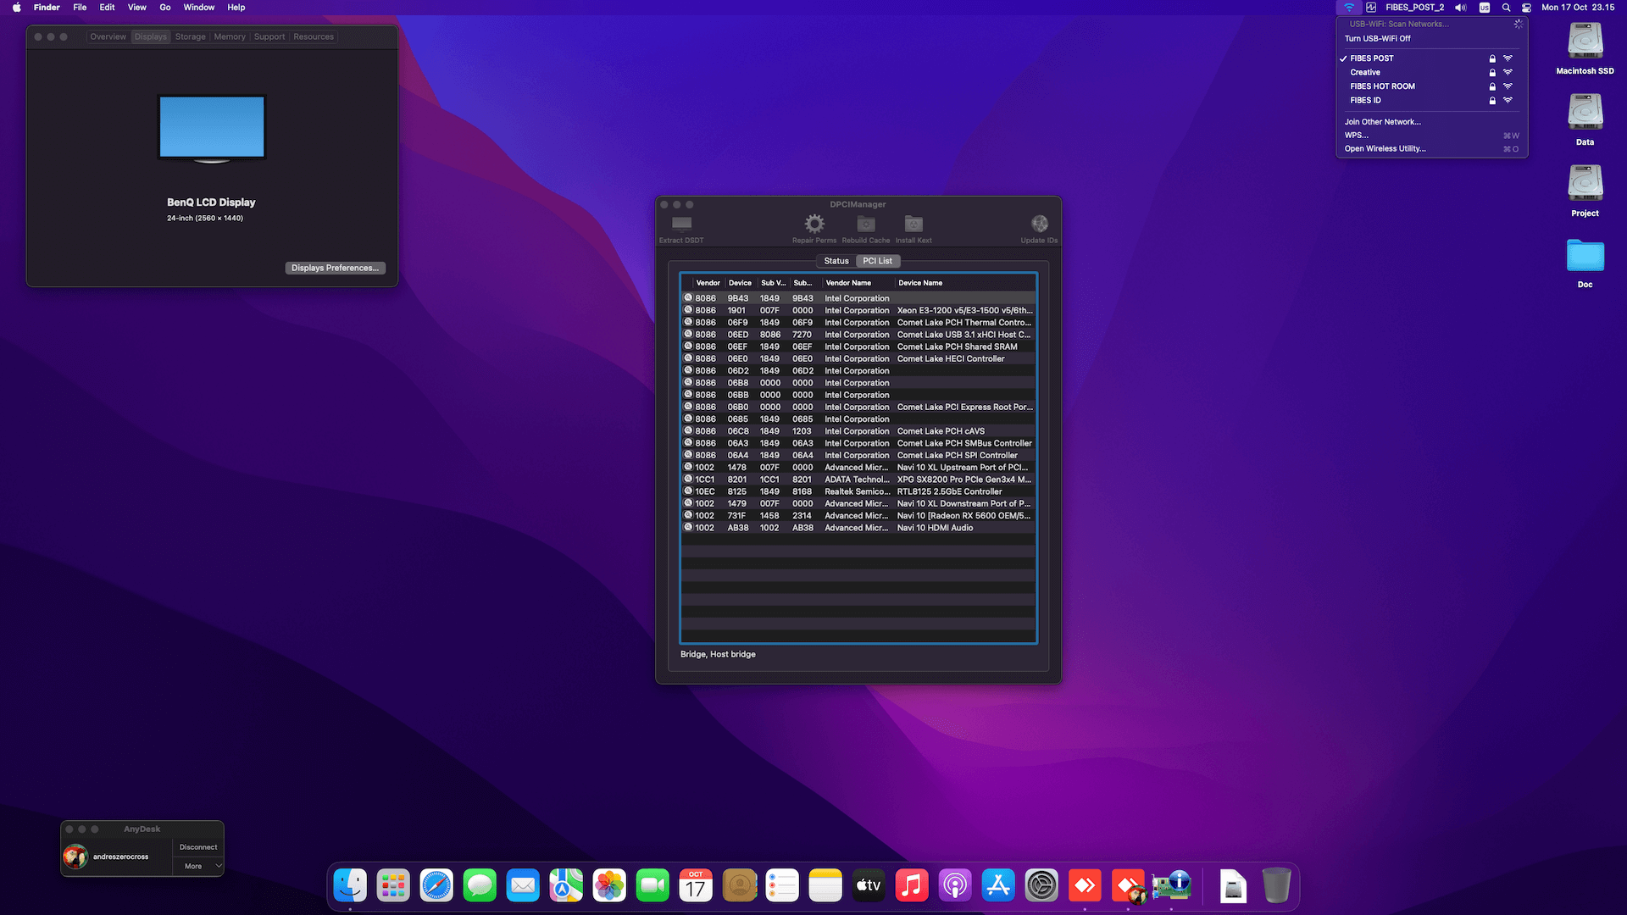Screen dimensions: 1627x915
Task: Open the Go menu in the menu bar
Action: pyautogui.click(x=165, y=8)
